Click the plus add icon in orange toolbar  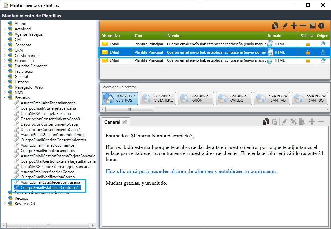click(x=294, y=26)
